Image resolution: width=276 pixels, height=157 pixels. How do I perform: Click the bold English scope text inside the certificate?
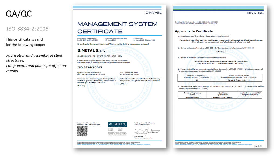[x=140, y=80]
